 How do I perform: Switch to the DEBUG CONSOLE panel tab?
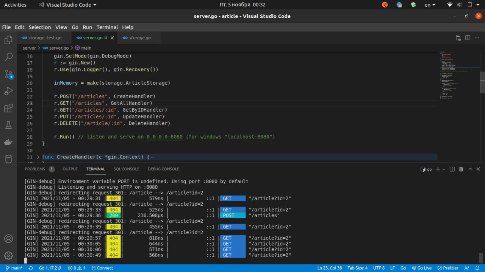click(163, 169)
